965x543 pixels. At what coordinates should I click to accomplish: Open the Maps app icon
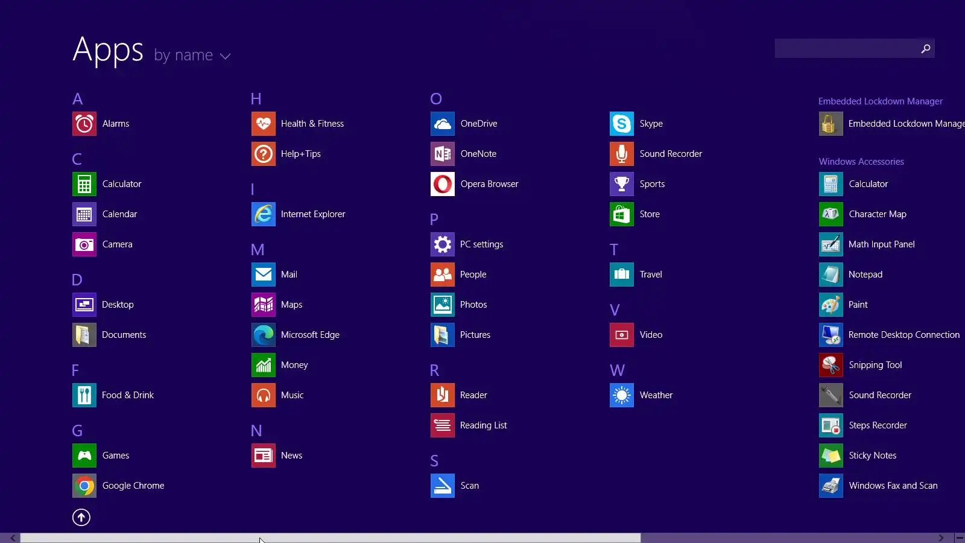pos(264,305)
